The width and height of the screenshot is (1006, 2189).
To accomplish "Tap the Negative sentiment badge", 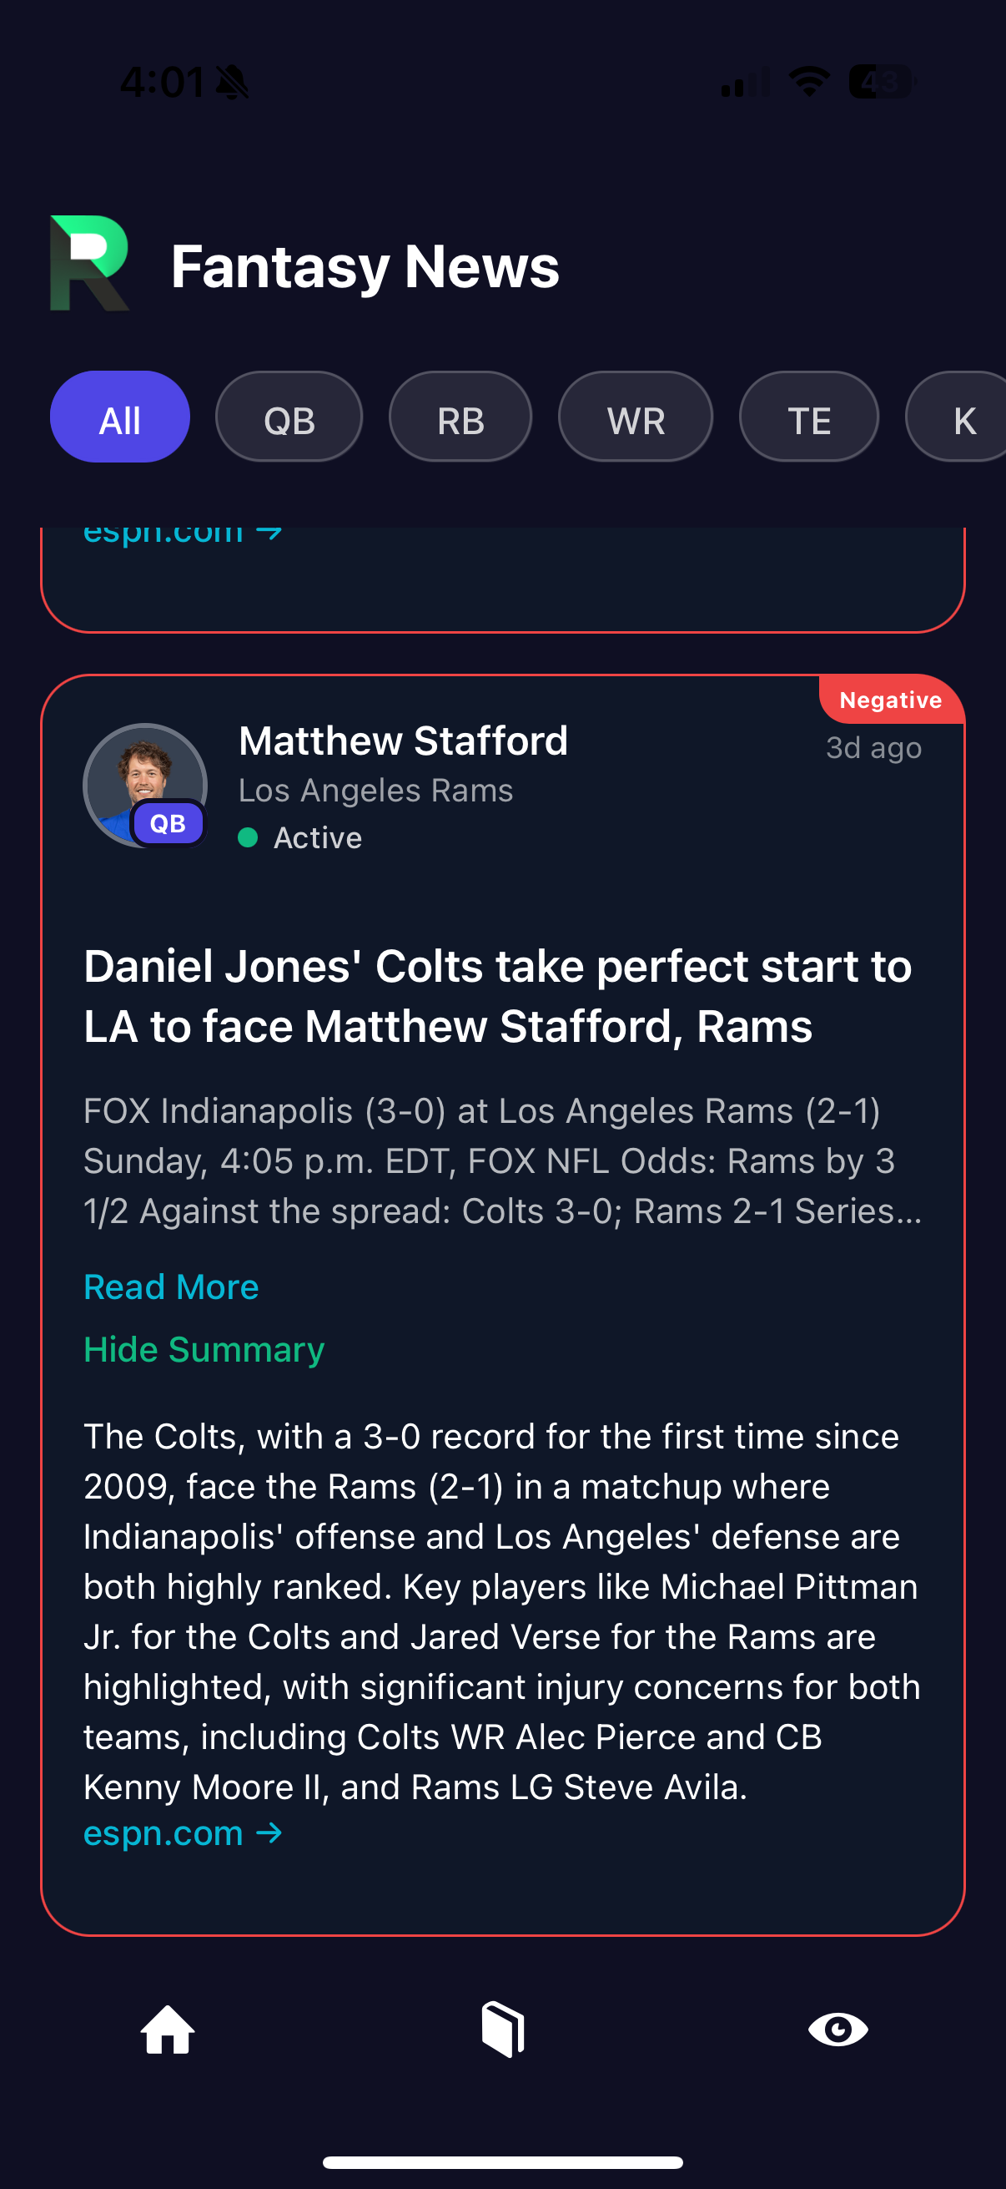I will [890, 700].
